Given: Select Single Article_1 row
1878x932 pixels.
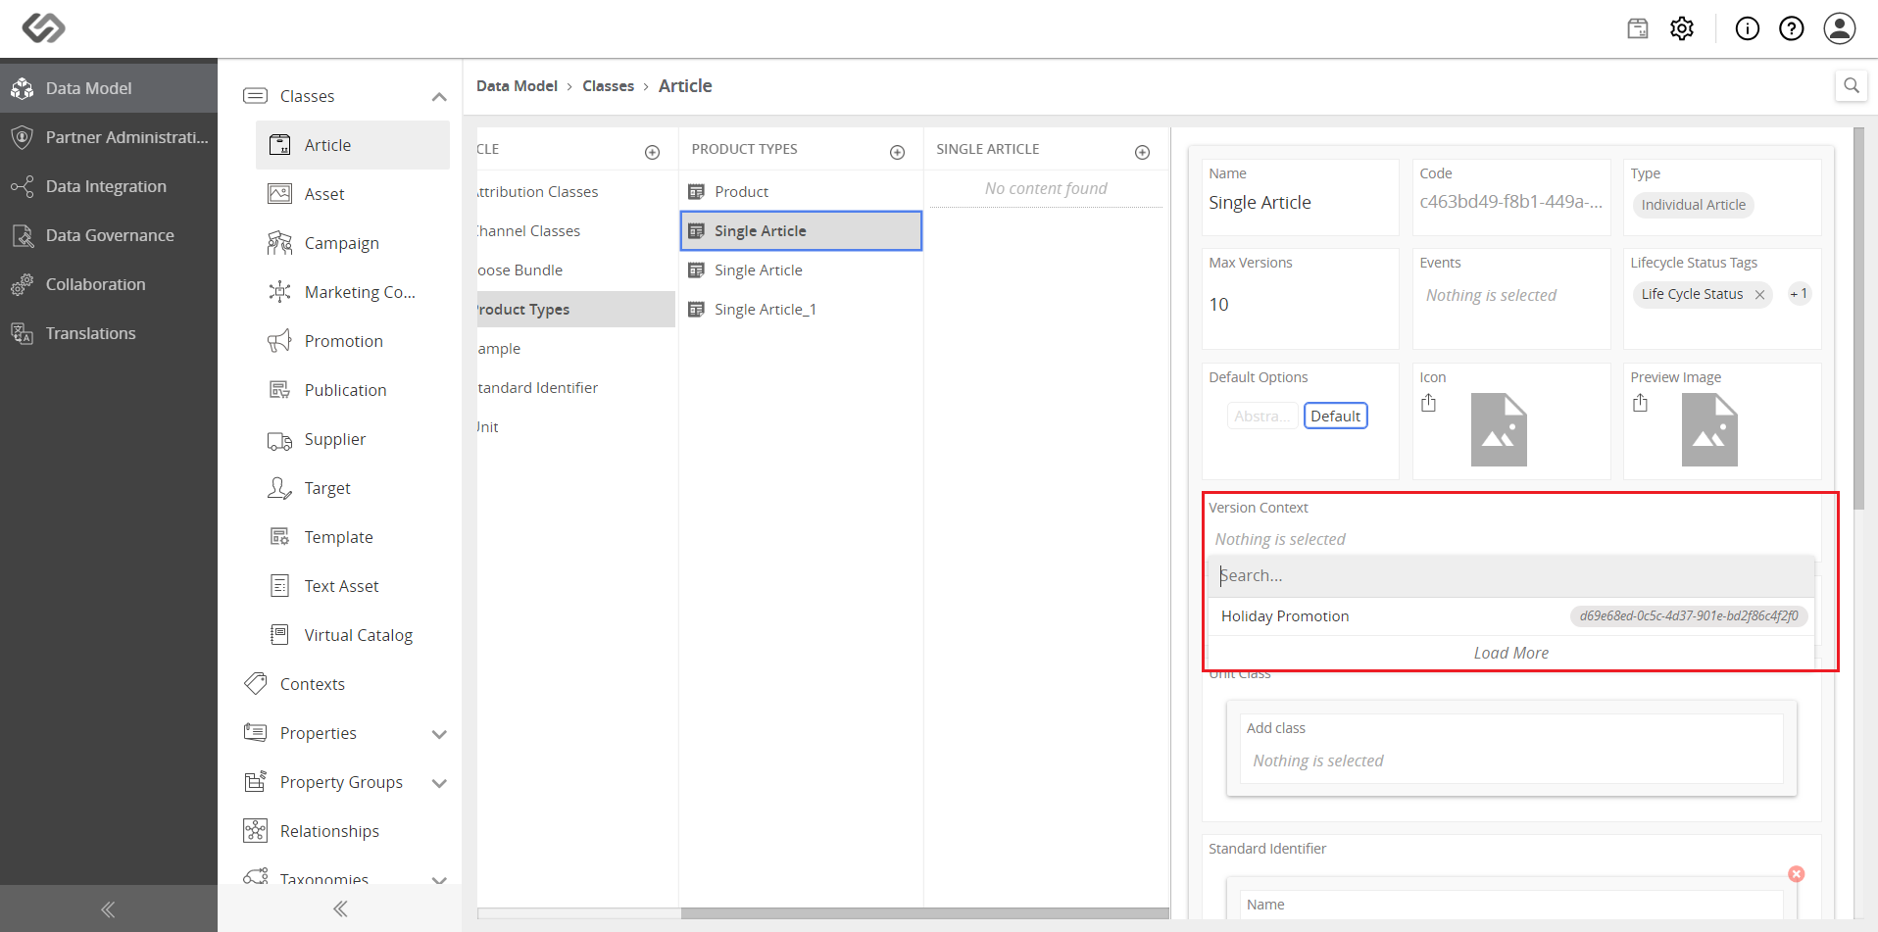Looking at the screenshot, I should [x=801, y=310].
